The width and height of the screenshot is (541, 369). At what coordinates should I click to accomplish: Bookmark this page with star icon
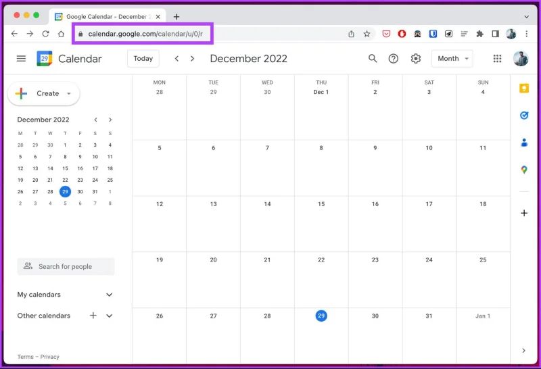tap(367, 34)
